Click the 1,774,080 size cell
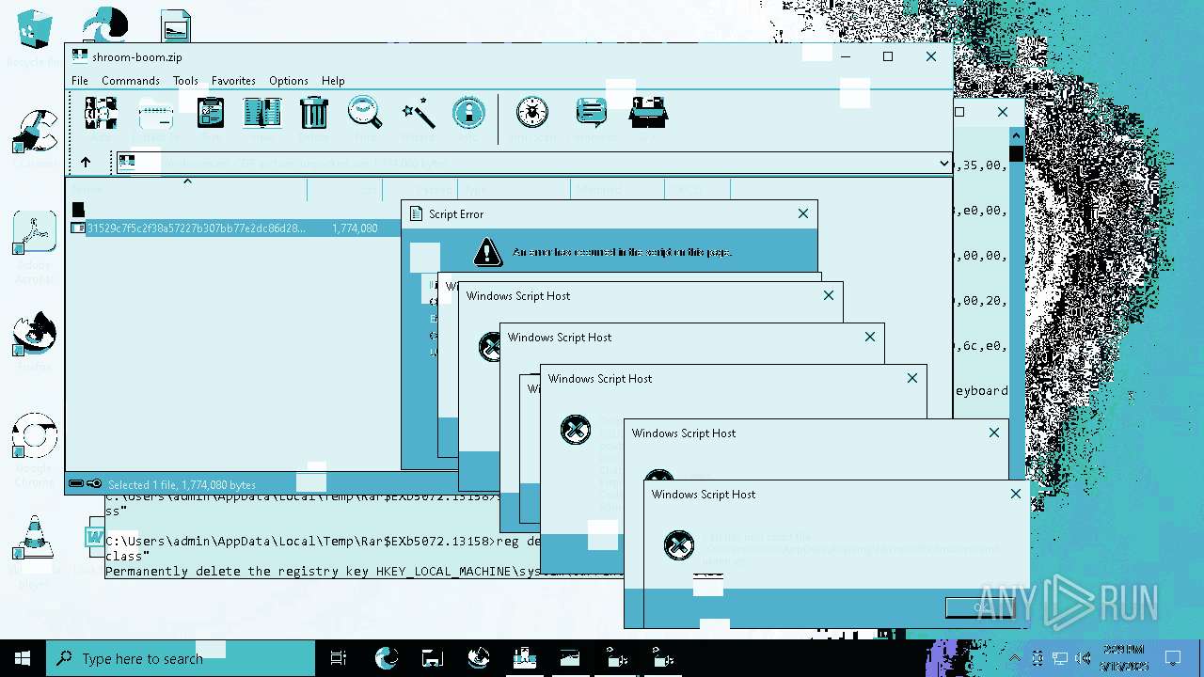This screenshot has width=1204, height=677. click(x=355, y=228)
